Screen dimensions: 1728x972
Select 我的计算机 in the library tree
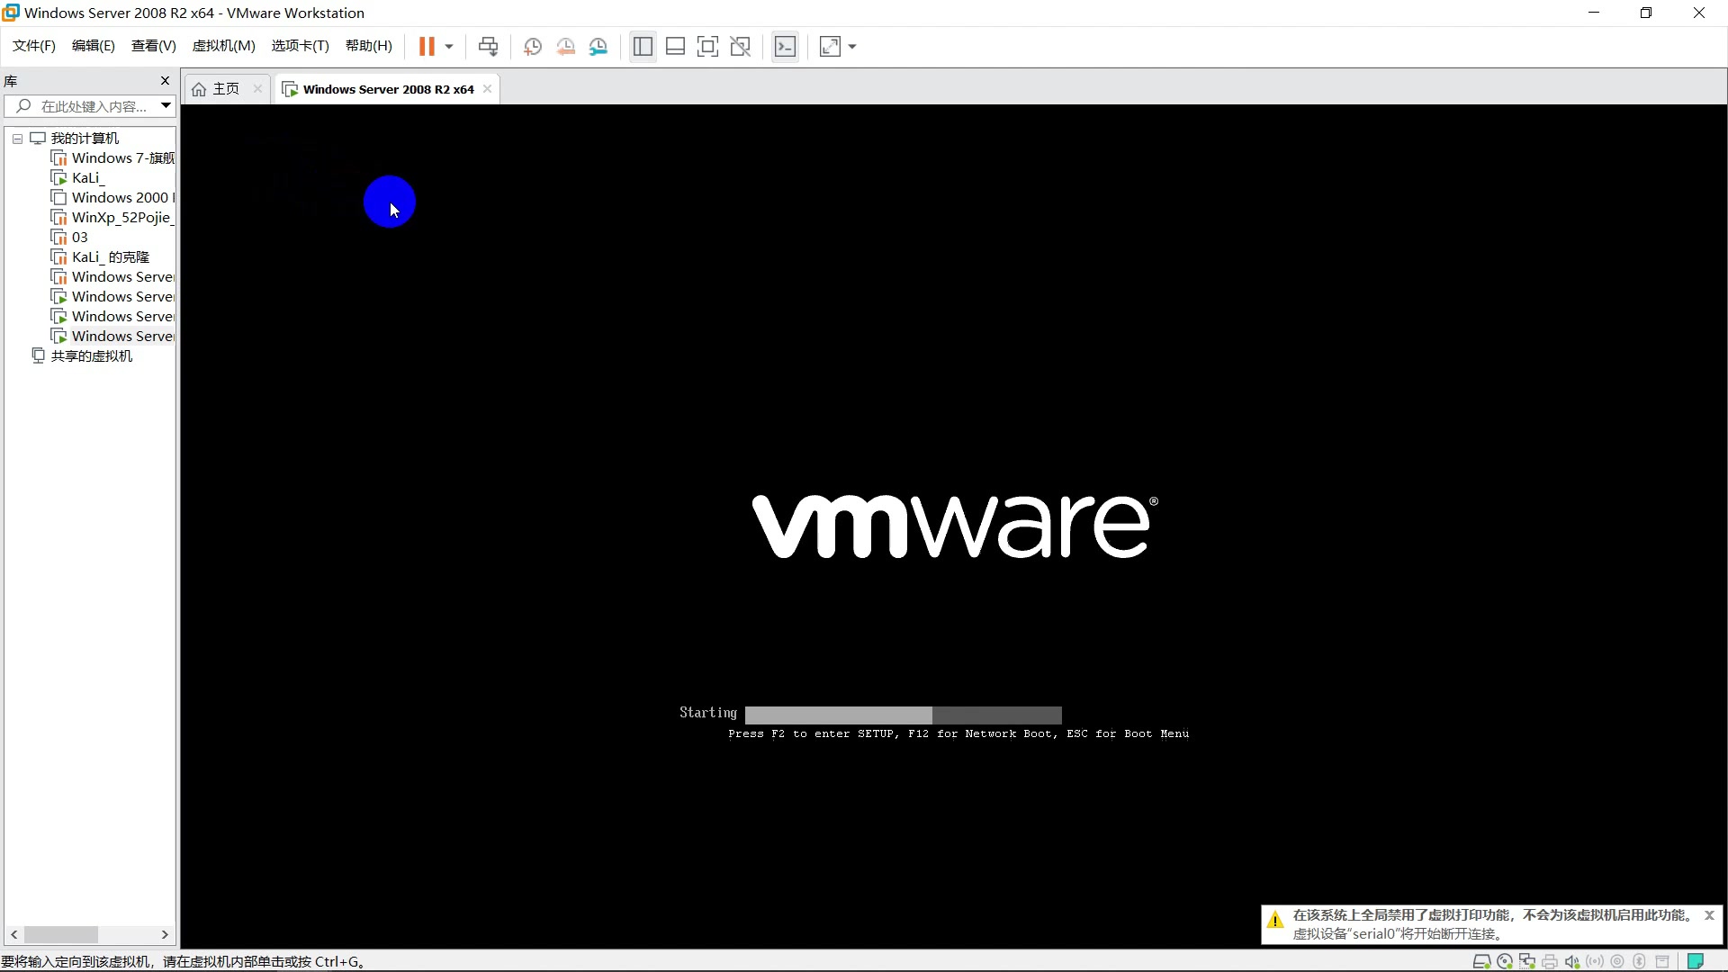(85, 138)
